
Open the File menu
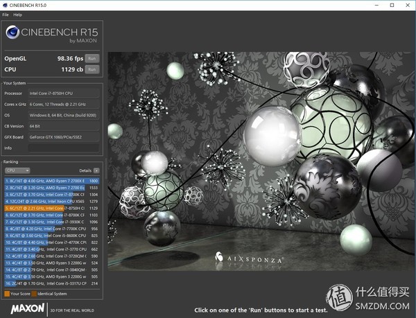coord(6,15)
